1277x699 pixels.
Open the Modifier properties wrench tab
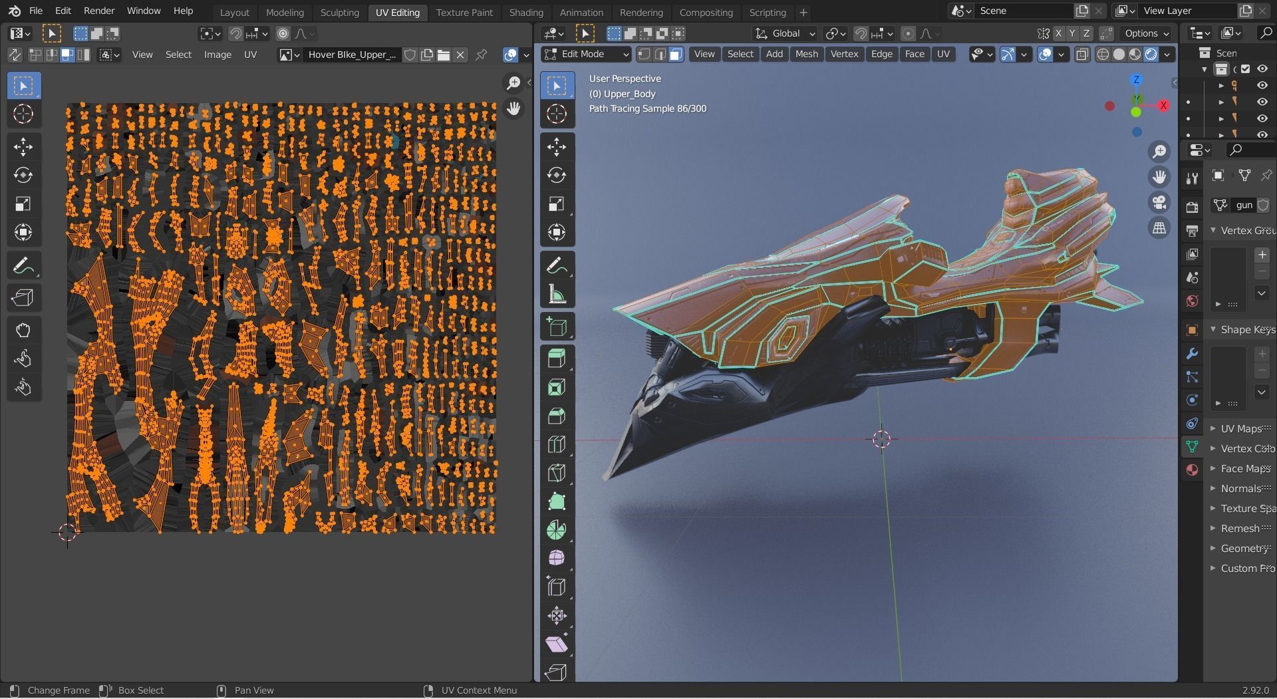point(1192,354)
